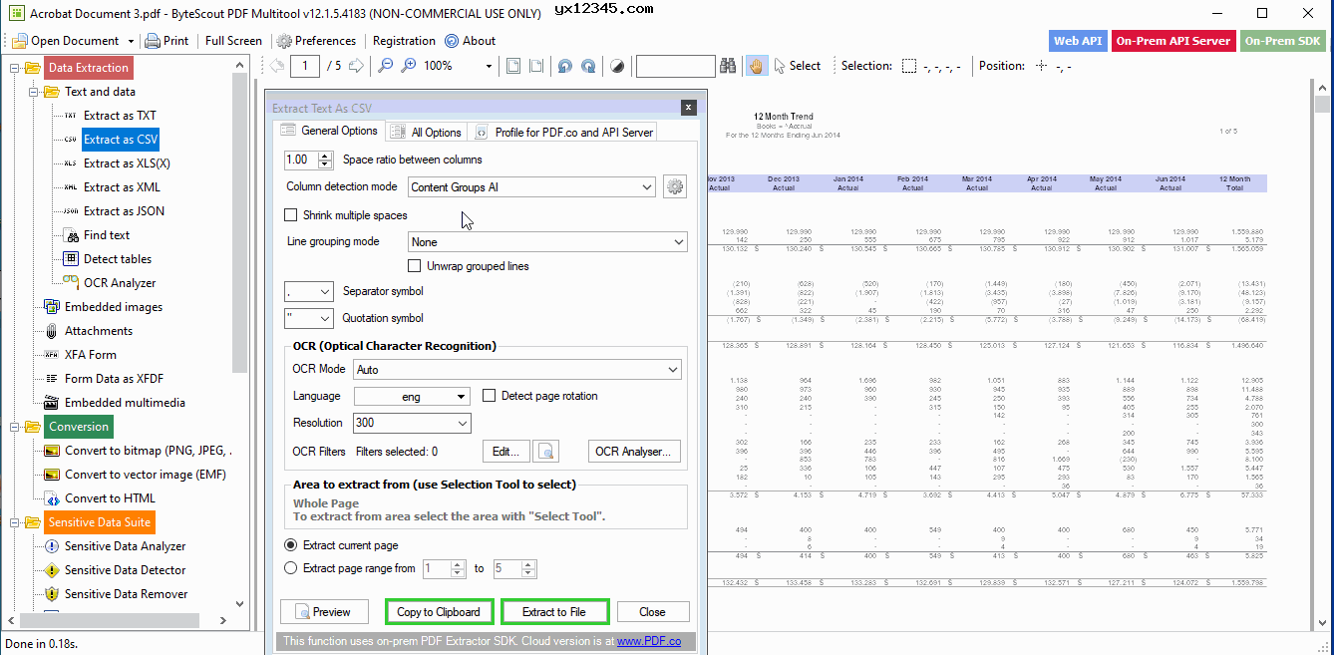Click the zoom out magnifier icon
This screenshot has height=655, width=1334.
(384, 66)
